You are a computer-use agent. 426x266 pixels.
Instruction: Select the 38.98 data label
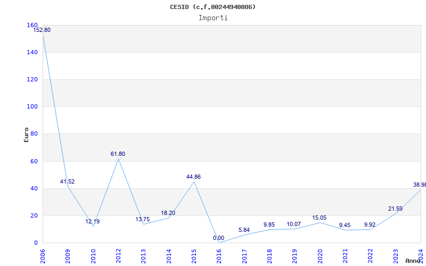coord(420,185)
